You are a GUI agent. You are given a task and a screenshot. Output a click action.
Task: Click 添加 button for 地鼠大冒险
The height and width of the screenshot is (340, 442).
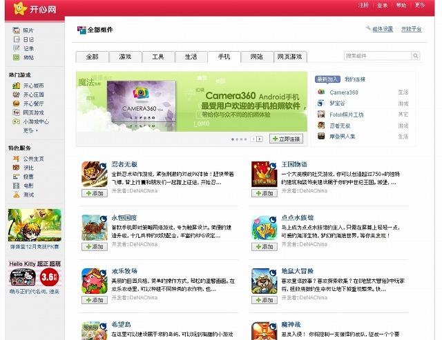pyautogui.click(x=265, y=300)
